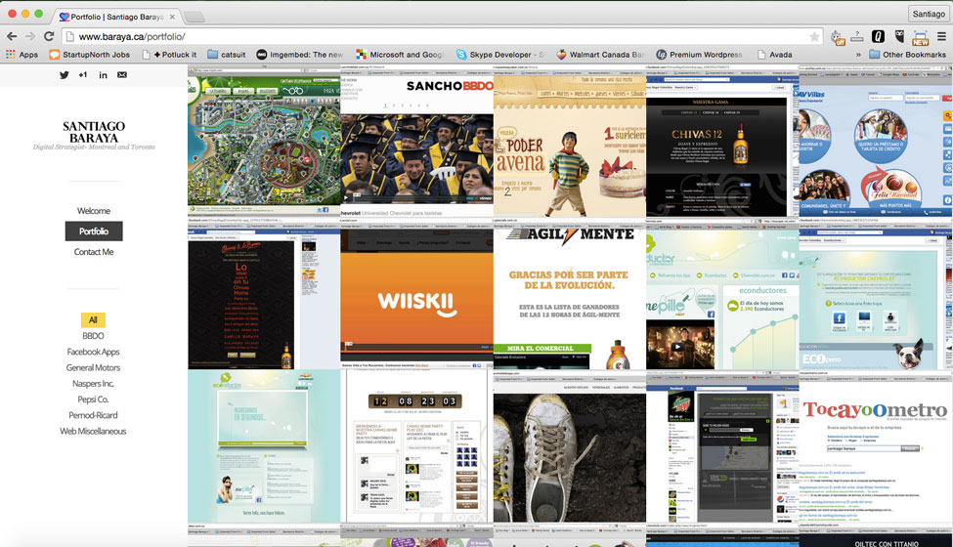Filter portfolio by Web Miscellaneous
The width and height of the screenshot is (953, 547).
coord(93,431)
